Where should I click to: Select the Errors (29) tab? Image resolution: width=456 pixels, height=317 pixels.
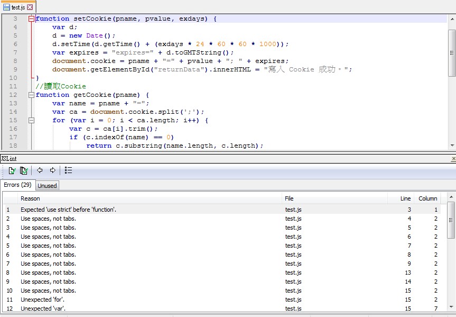(x=17, y=186)
